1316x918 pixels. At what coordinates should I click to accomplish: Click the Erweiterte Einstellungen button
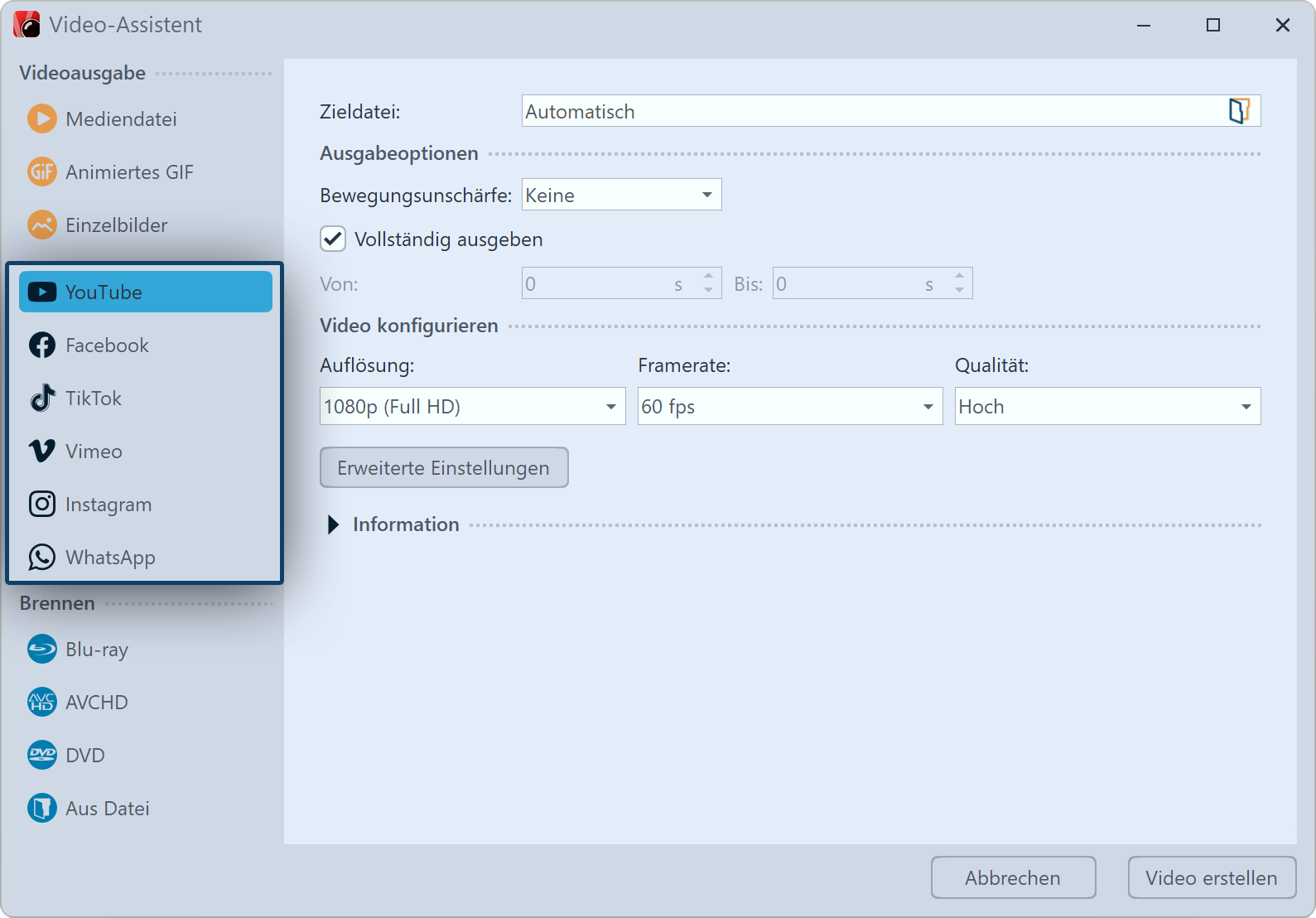pos(444,468)
